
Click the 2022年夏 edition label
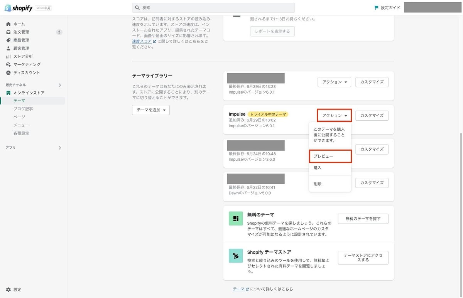pyautogui.click(x=43, y=8)
